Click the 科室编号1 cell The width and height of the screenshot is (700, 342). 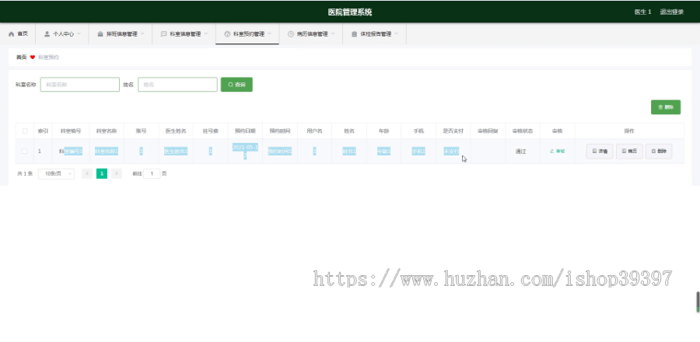coord(71,151)
